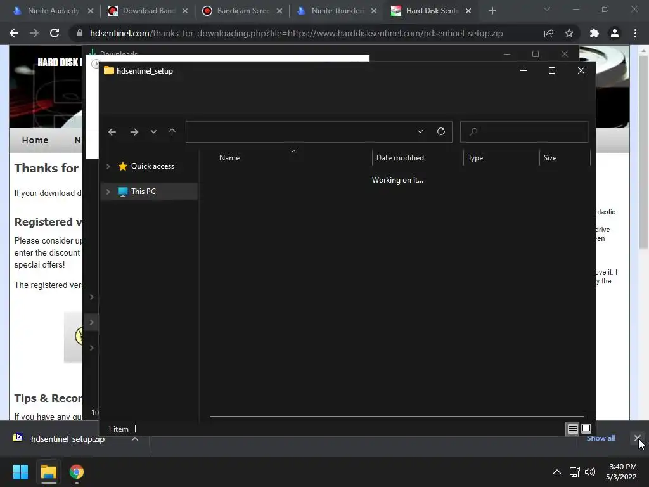This screenshot has width=649, height=487.
Task: View site security lock information
Action: 80,33
